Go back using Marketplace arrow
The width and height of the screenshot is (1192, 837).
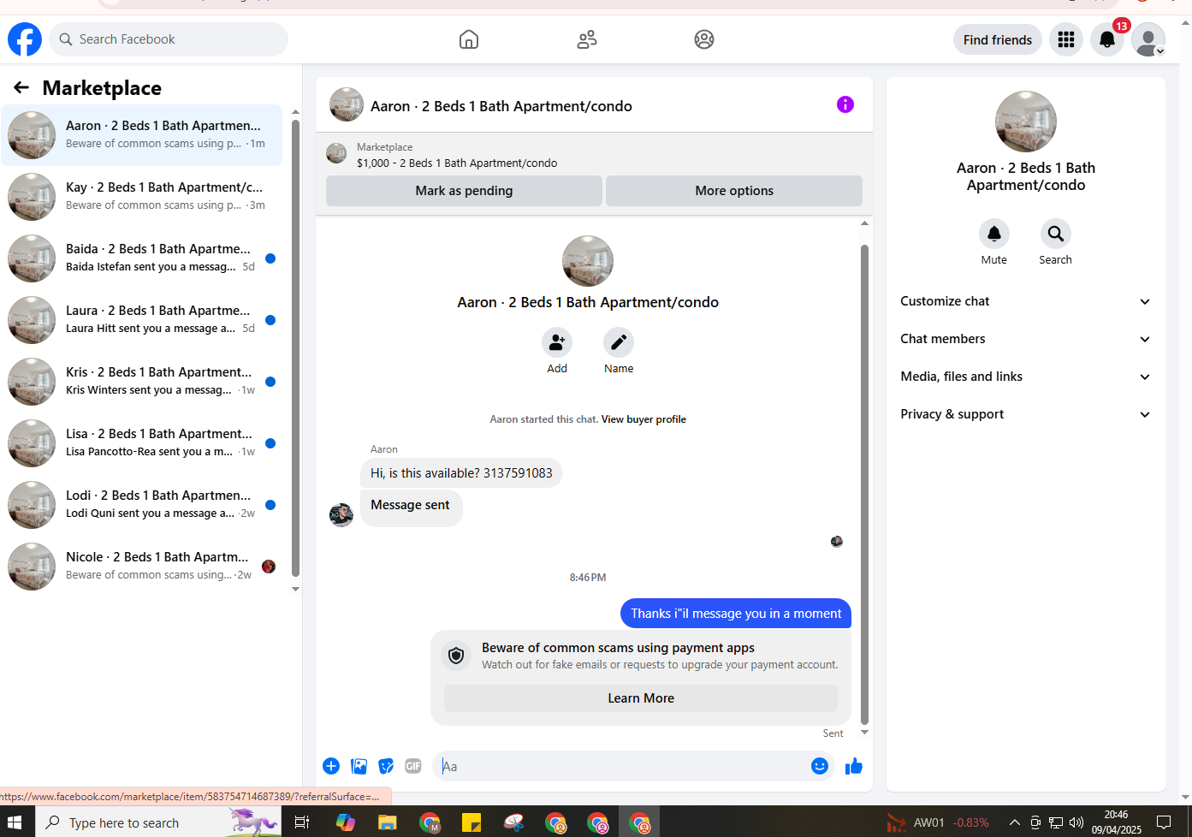[x=21, y=87]
